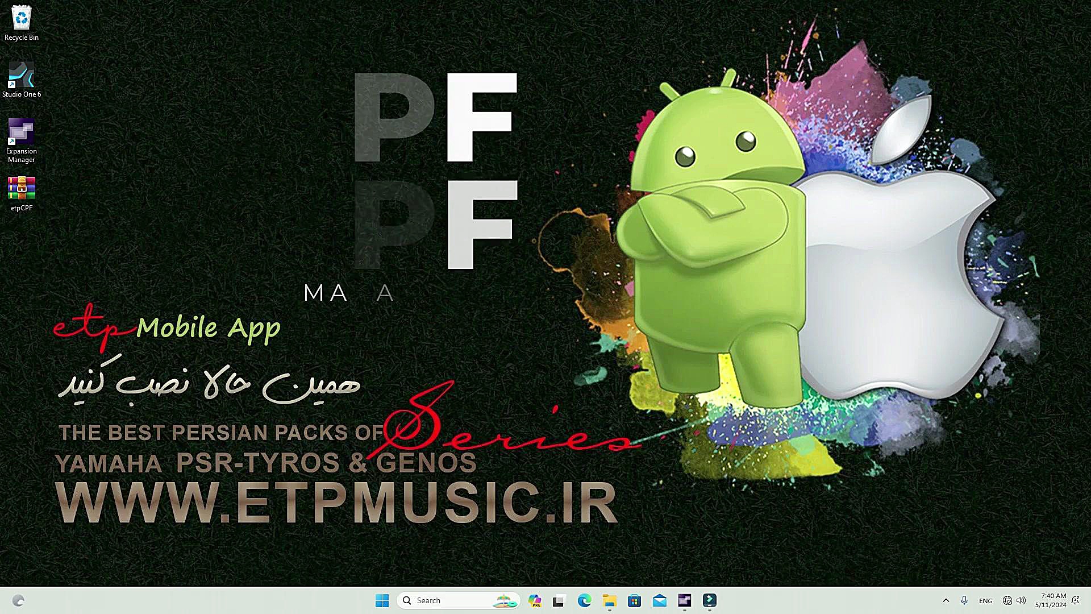Open the clock showing 7:40 AM
Image resolution: width=1091 pixels, height=614 pixels.
(x=1051, y=600)
